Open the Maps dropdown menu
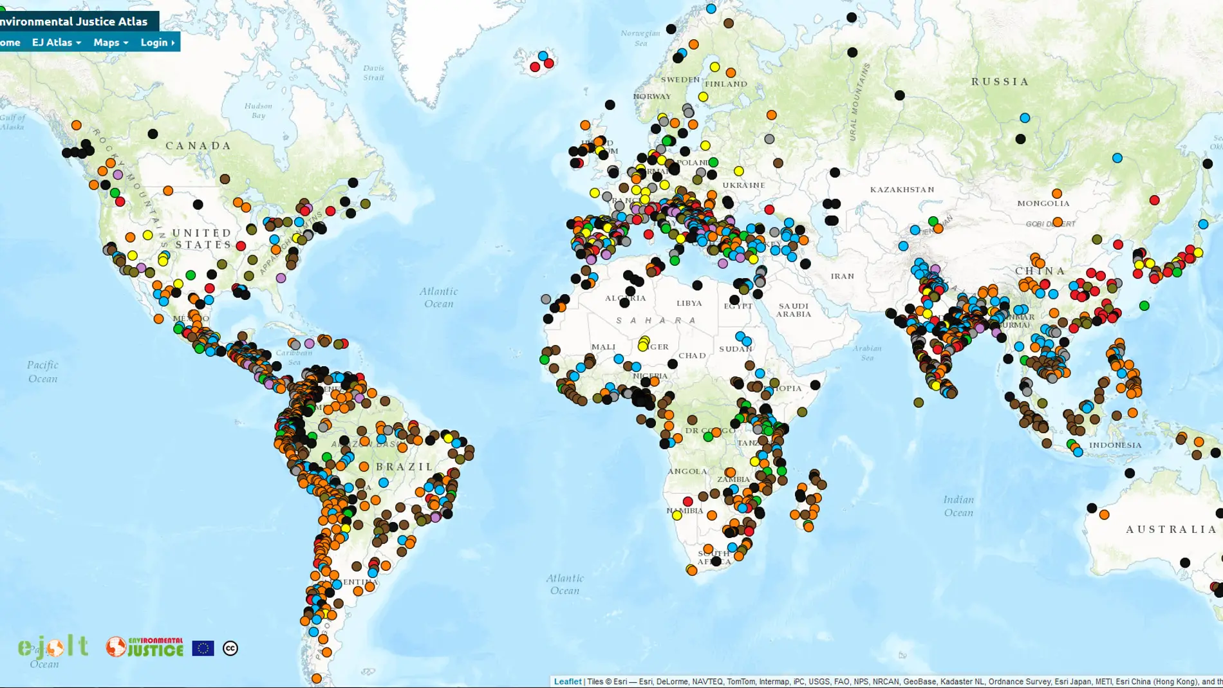1223x688 pixels. point(110,42)
